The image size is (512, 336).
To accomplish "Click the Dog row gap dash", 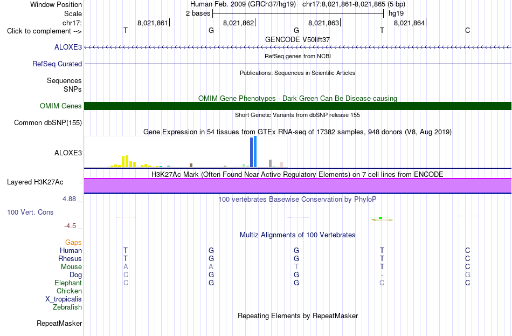I will pos(382,275).
